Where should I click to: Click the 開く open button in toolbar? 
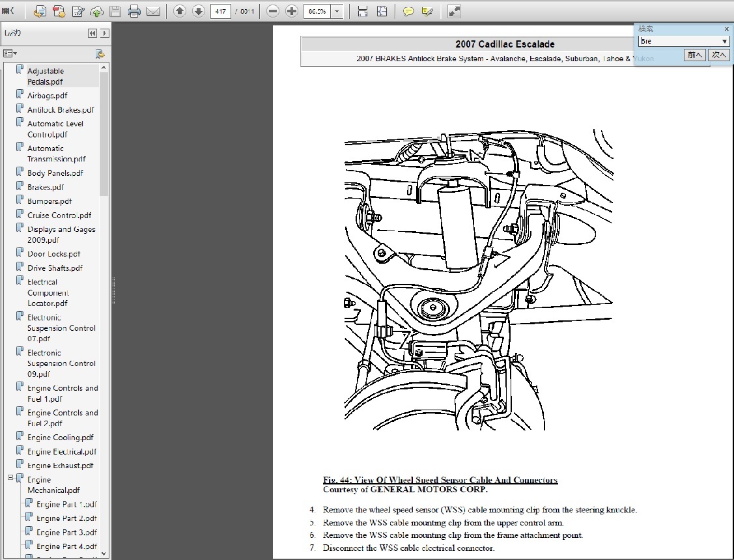tap(8, 11)
